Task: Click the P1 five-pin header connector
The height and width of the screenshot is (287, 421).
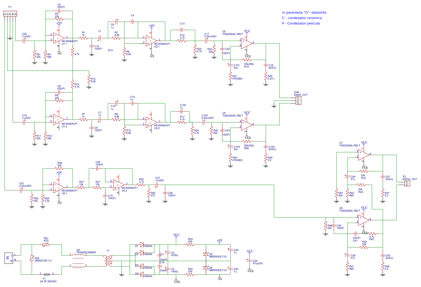Action: [x=10, y=14]
